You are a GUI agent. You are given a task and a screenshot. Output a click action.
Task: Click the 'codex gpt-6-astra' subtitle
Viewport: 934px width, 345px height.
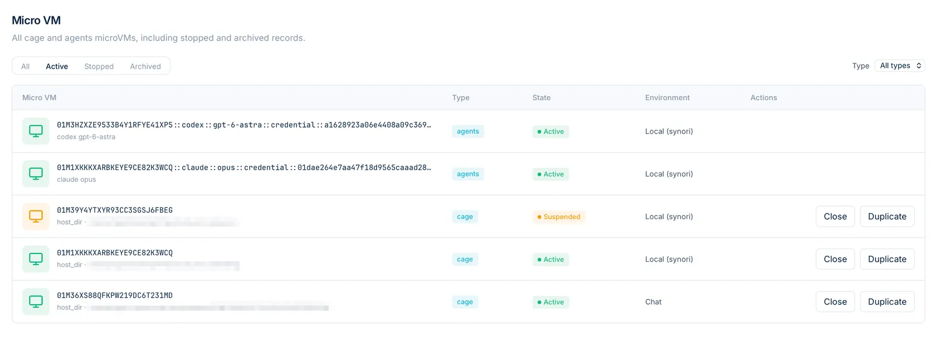click(x=86, y=137)
